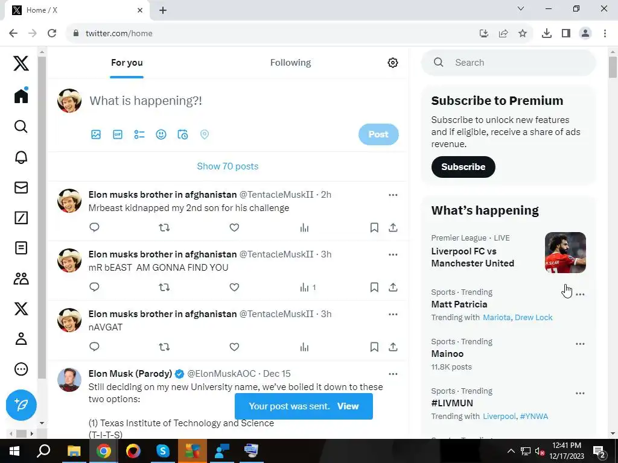Expand Chrome tab search chevron
Viewport: 618px width, 463px height.
521,8
